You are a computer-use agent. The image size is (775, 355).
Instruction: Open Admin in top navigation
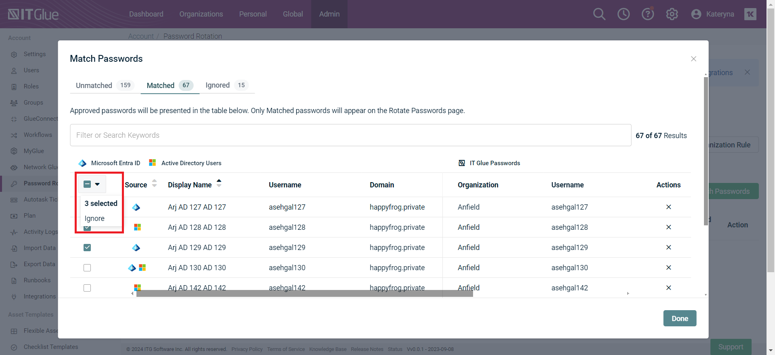(x=329, y=14)
